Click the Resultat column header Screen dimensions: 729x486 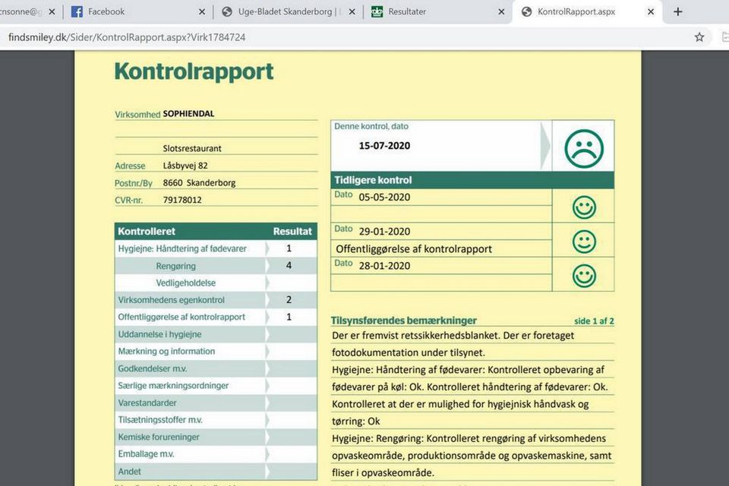point(292,231)
